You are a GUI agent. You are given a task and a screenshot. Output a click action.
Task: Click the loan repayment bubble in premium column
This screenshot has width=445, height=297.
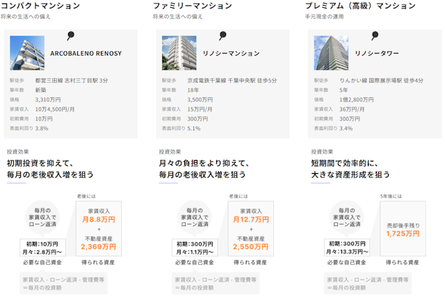[346, 218]
